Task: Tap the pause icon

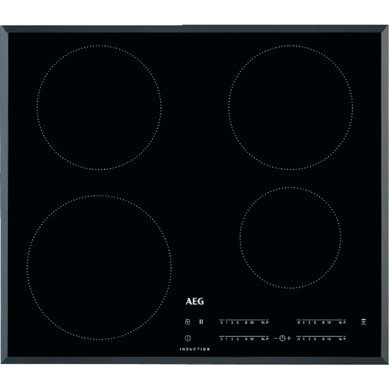Action: pos(200,322)
